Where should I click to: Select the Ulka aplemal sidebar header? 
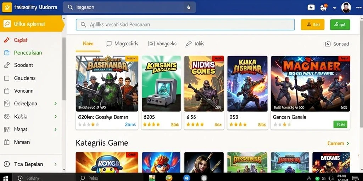32,24
